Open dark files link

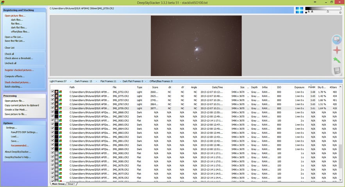tap(17, 20)
